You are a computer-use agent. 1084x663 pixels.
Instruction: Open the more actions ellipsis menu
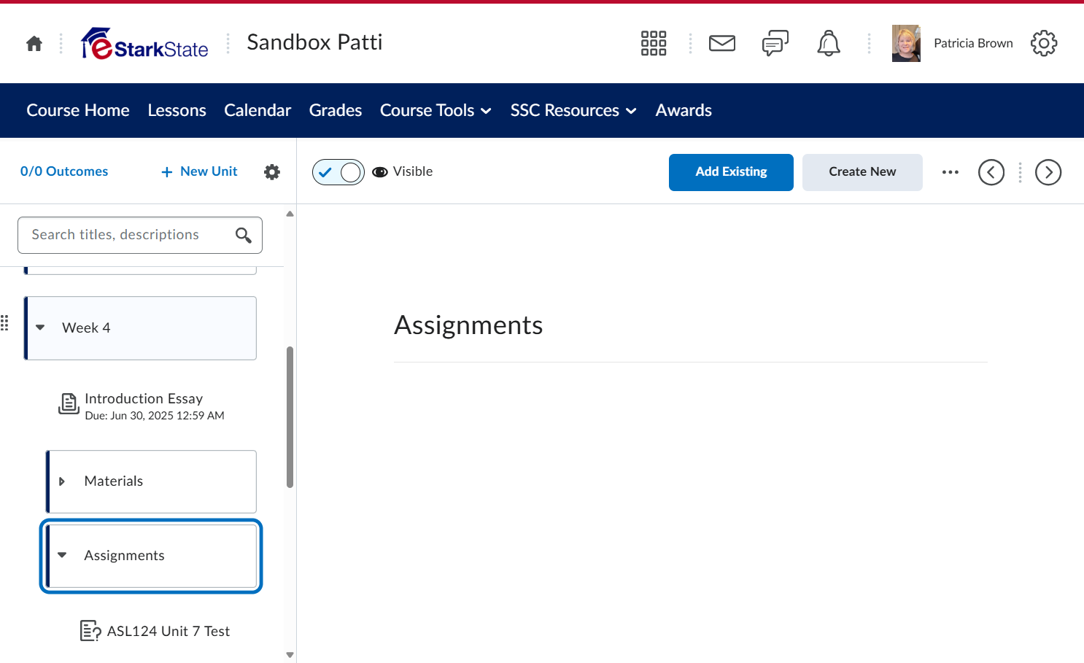951,172
